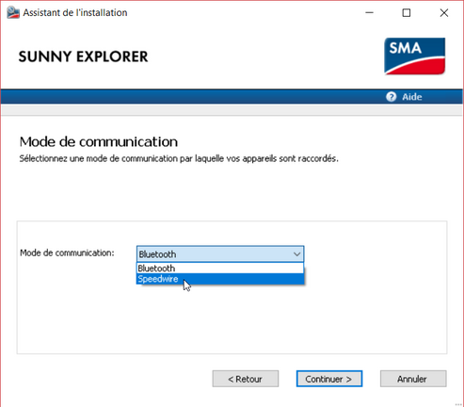Click the 'Sélectionnez une mode de communication' instruction

coord(179,158)
